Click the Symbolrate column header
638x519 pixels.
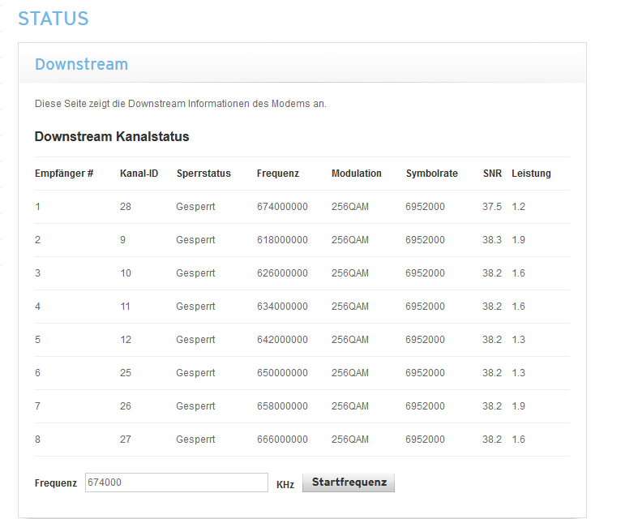coord(431,174)
